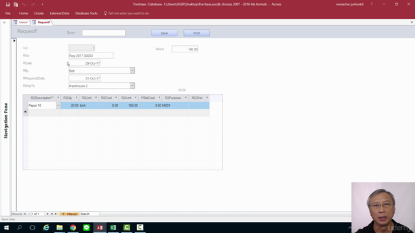Open the Home ribbon tab
Viewport: 415px width, 233px height.
click(x=23, y=13)
